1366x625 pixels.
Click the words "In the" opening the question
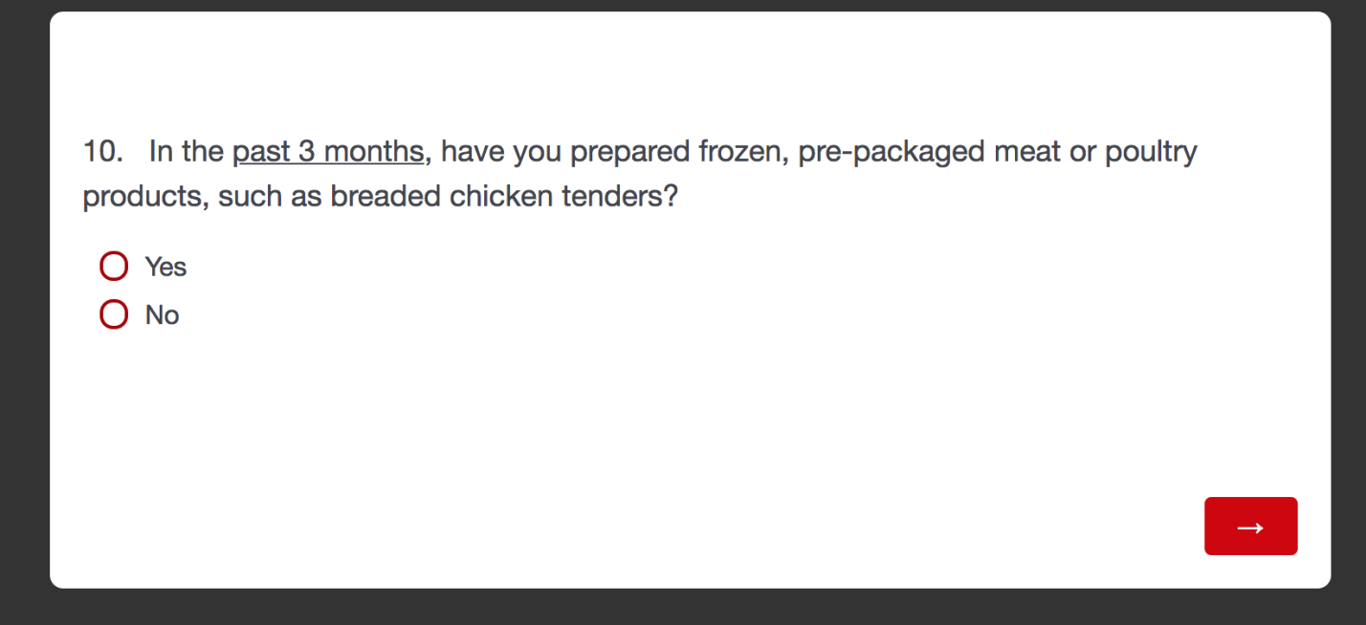tap(186, 152)
